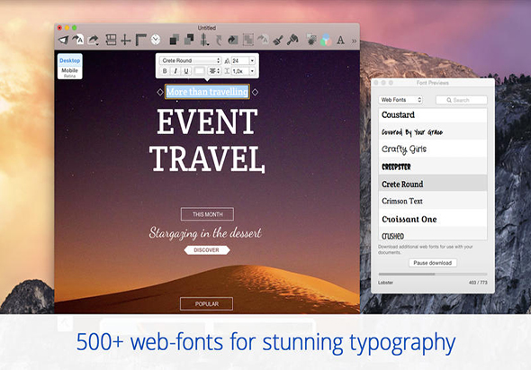Screen dimensions: 531x370
Task: Click the bring forward layers icon
Action: [x=174, y=40]
